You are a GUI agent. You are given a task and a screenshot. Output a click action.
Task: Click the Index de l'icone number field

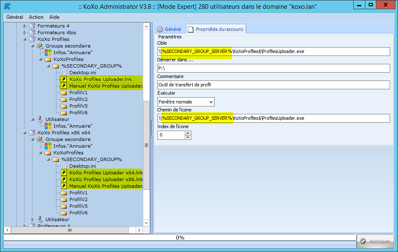tap(171, 135)
